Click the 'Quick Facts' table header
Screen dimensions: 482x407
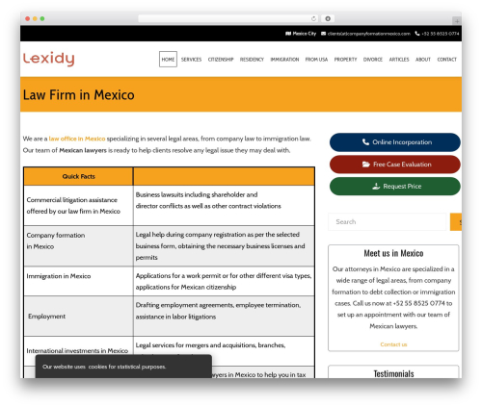click(x=78, y=176)
